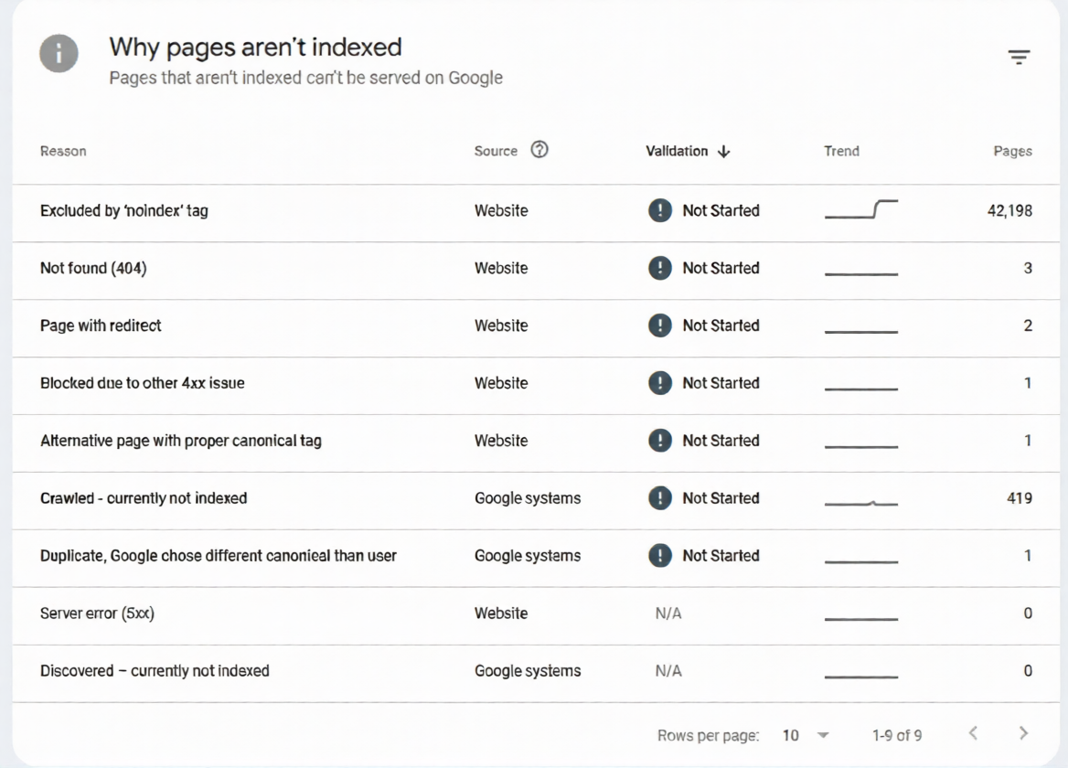1068x768 pixels.
Task: Open Blocked due to other 4xx issue
Action: tap(143, 383)
